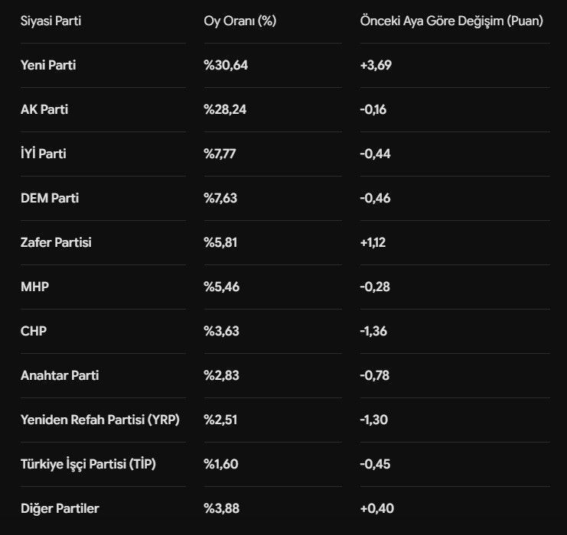567x535 pixels.
Task: Select the Zafer Partisi name cell
Action: (x=56, y=242)
